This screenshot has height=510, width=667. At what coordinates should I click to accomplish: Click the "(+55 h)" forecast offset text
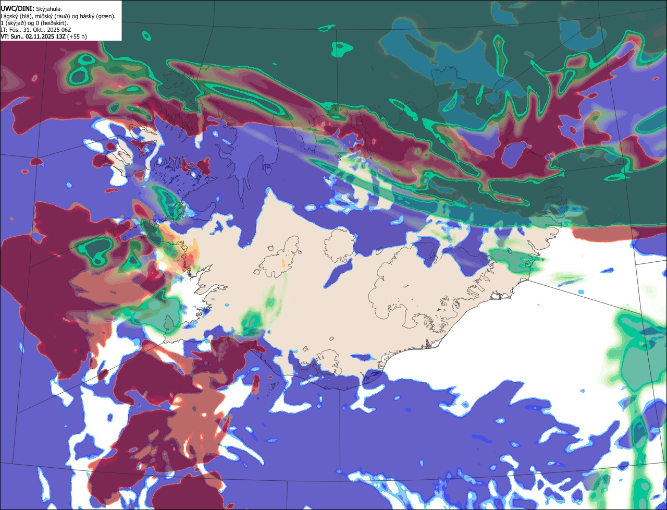(77, 37)
